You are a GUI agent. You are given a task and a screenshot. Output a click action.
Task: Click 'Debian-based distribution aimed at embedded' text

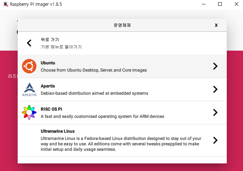click(94, 93)
